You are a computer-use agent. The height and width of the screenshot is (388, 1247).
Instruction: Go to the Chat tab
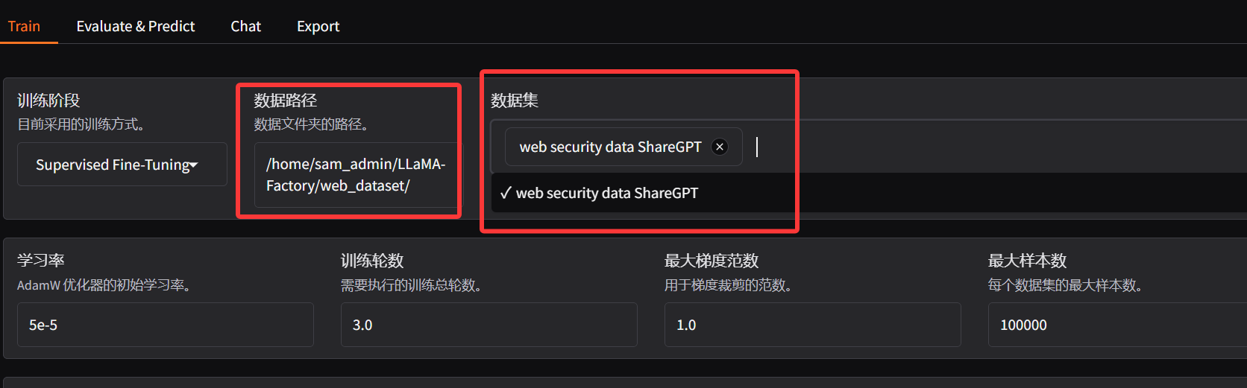[x=245, y=26]
